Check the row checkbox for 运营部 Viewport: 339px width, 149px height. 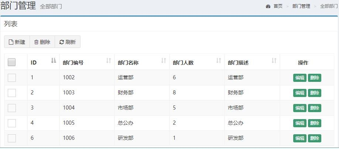[12, 78]
